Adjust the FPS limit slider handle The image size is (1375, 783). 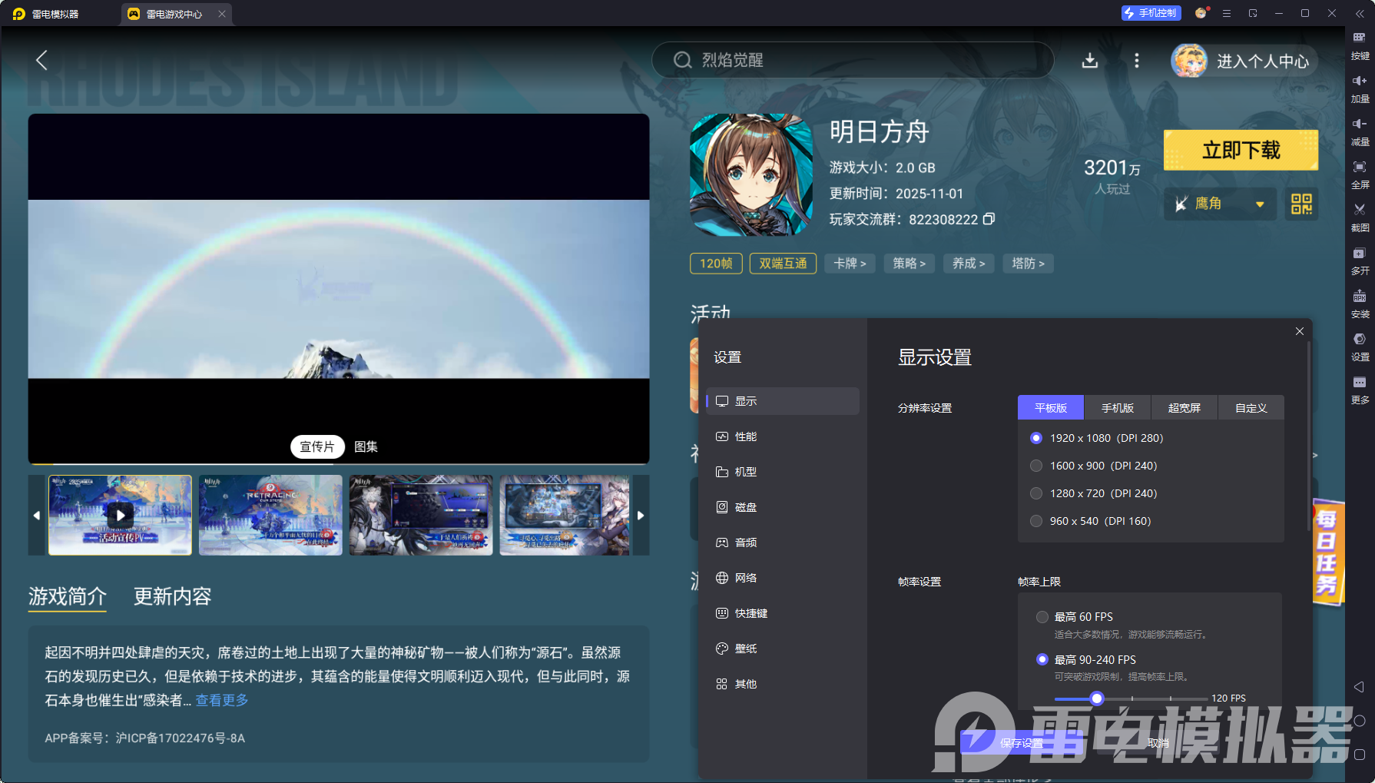click(1097, 698)
